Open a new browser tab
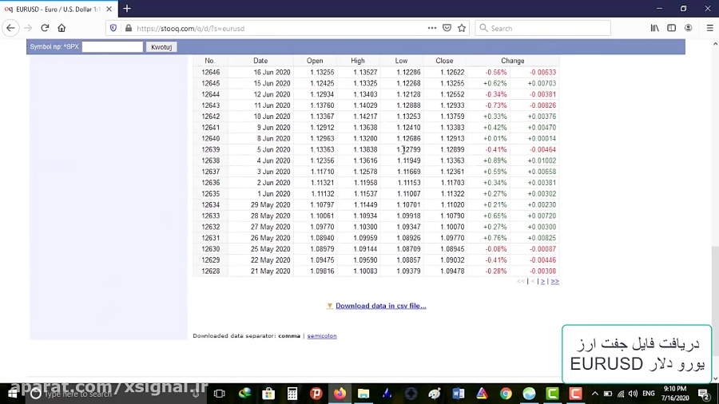 [127, 9]
